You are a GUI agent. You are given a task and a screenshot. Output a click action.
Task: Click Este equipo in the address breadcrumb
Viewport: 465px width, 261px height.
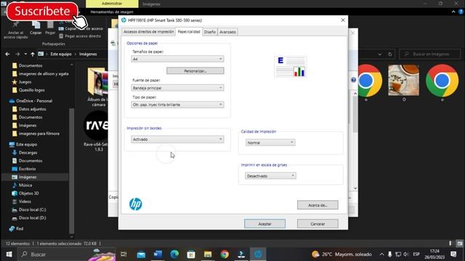(61, 54)
